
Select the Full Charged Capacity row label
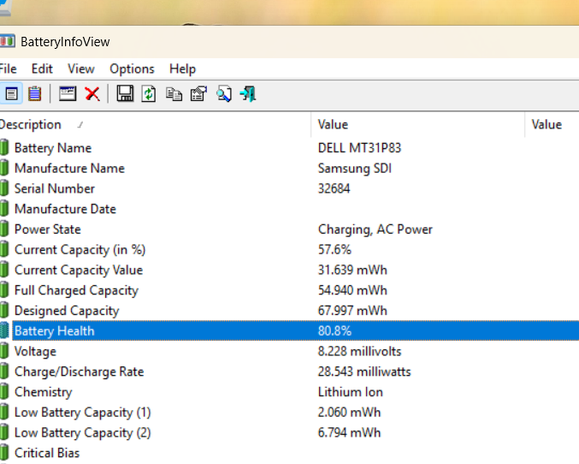[x=76, y=290]
